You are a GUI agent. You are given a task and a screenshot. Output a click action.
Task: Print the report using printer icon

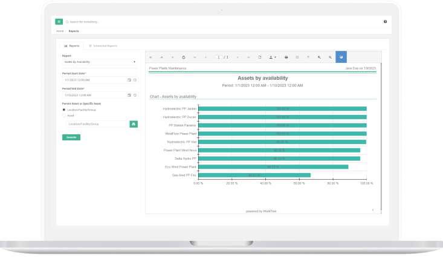tap(286, 57)
